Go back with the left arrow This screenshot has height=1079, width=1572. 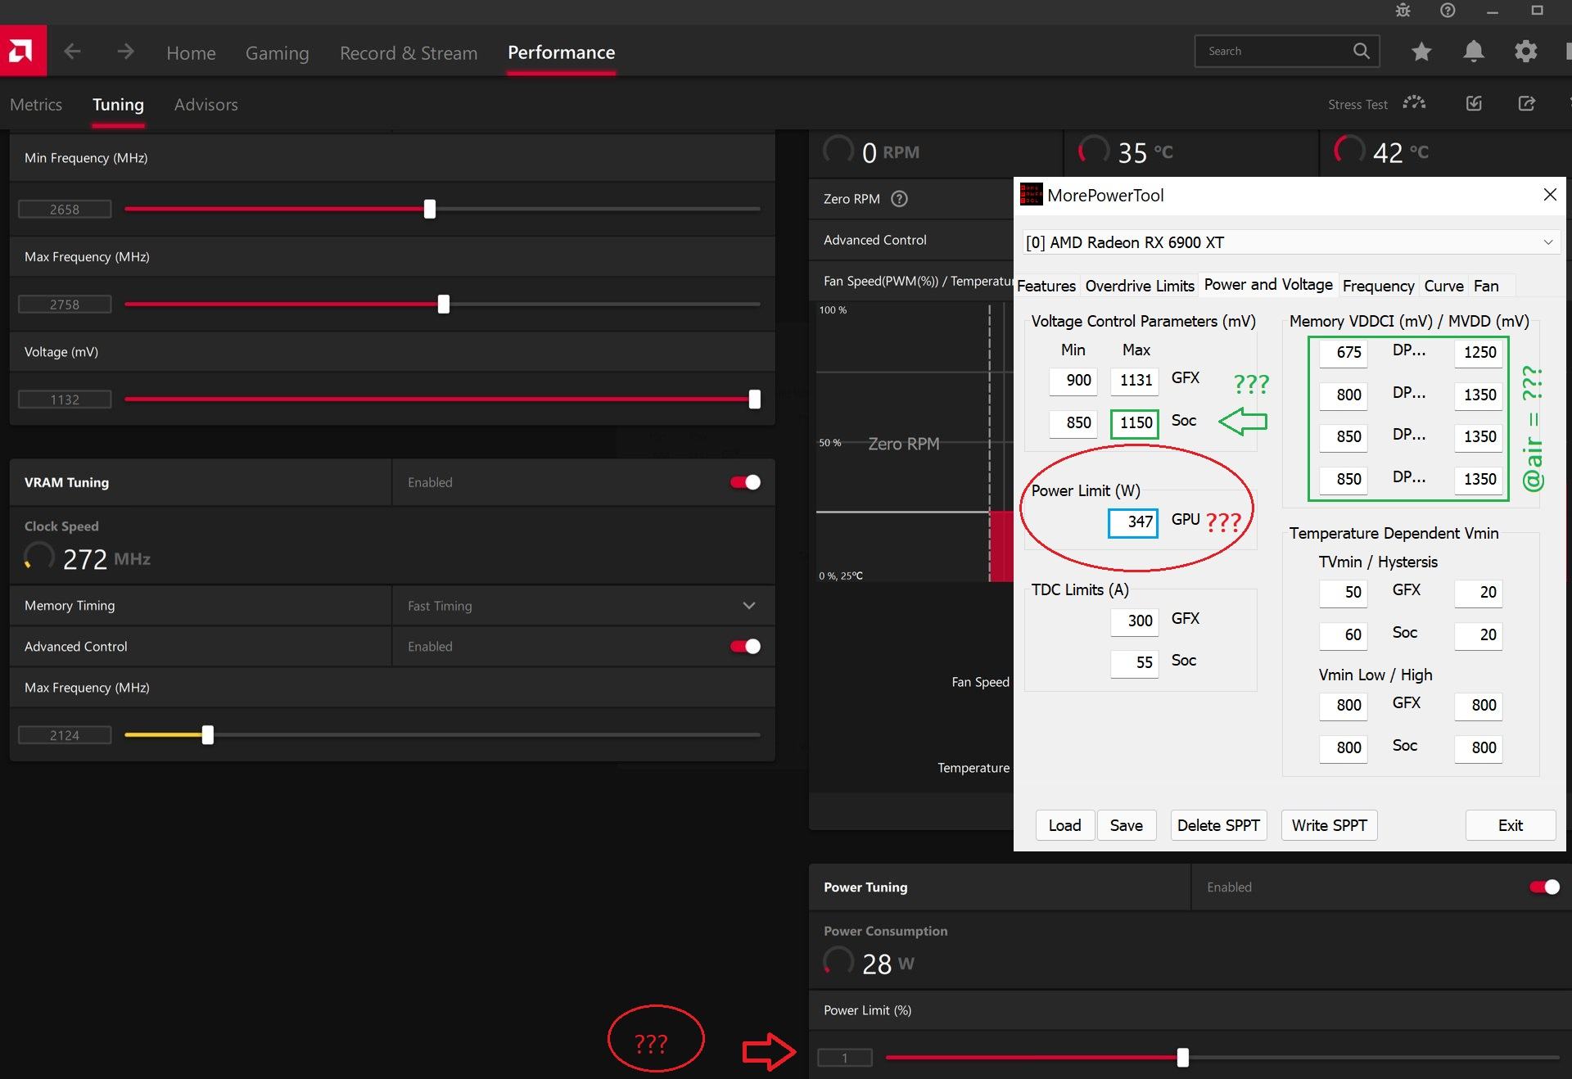[72, 52]
